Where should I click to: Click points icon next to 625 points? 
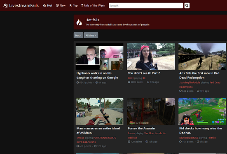click(180, 91)
